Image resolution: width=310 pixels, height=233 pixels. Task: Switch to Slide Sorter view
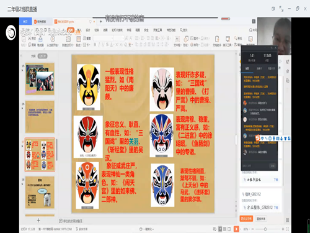click(x=224, y=229)
